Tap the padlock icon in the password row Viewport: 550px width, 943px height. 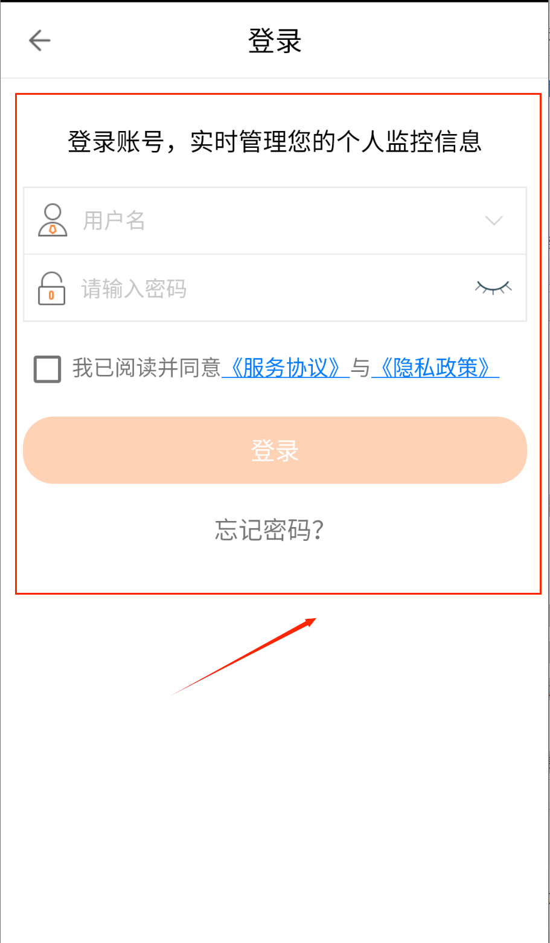(51, 288)
